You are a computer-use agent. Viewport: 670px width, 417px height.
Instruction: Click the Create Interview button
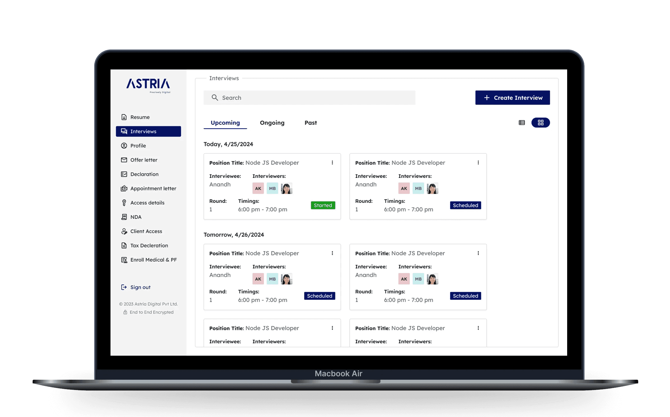coord(512,97)
